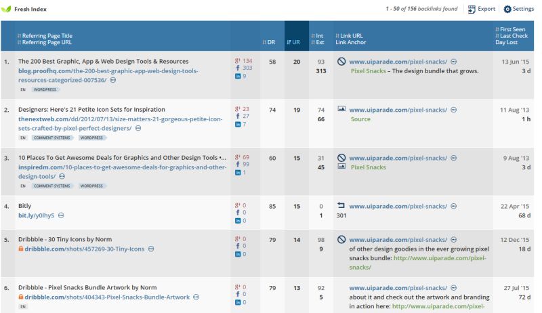
Task: Open uiparade pixel-snacks link in the inspiredm row
Action: pyautogui.click(x=398, y=158)
